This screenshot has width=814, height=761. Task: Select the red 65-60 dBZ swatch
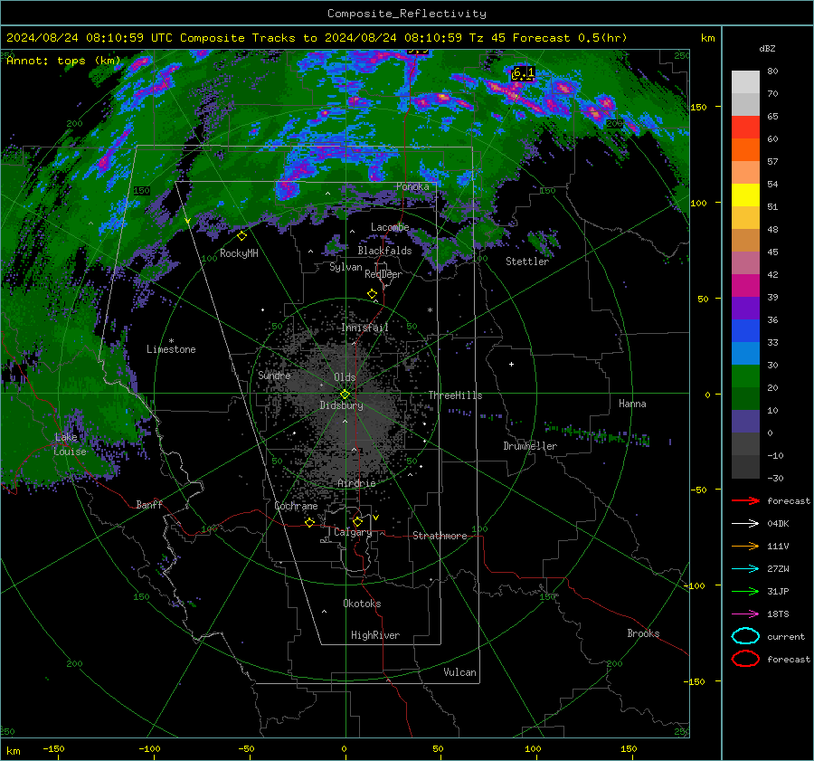coord(745,128)
